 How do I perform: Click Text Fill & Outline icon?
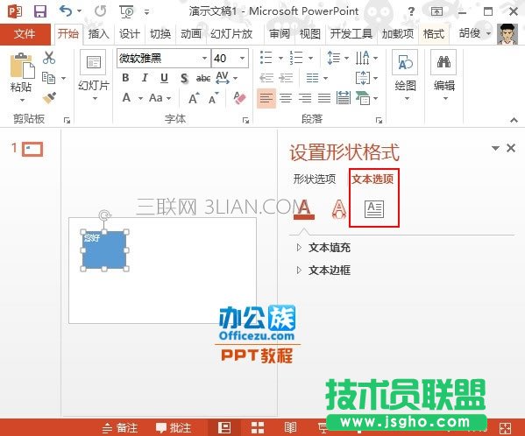303,209
